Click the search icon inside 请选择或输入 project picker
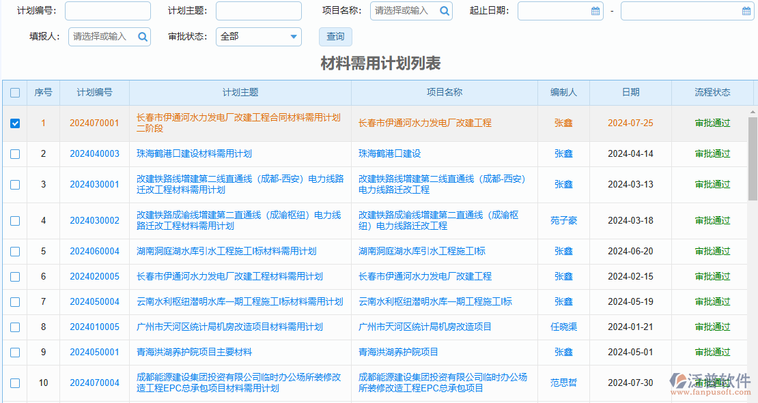Image resolution: width=758 pixels, height=403 pixels. click(444, 11)
